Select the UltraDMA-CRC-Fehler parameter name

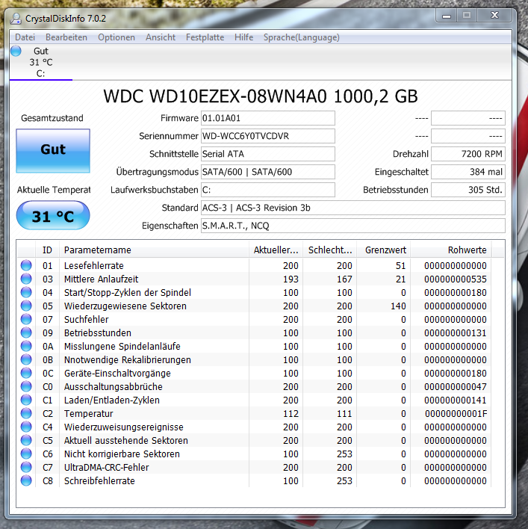click(x=106, y=467)
